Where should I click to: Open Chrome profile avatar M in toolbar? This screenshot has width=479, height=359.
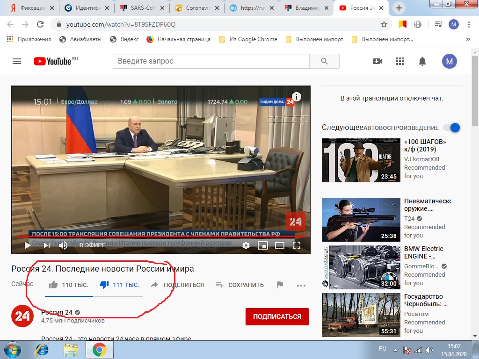click(454, 24)
